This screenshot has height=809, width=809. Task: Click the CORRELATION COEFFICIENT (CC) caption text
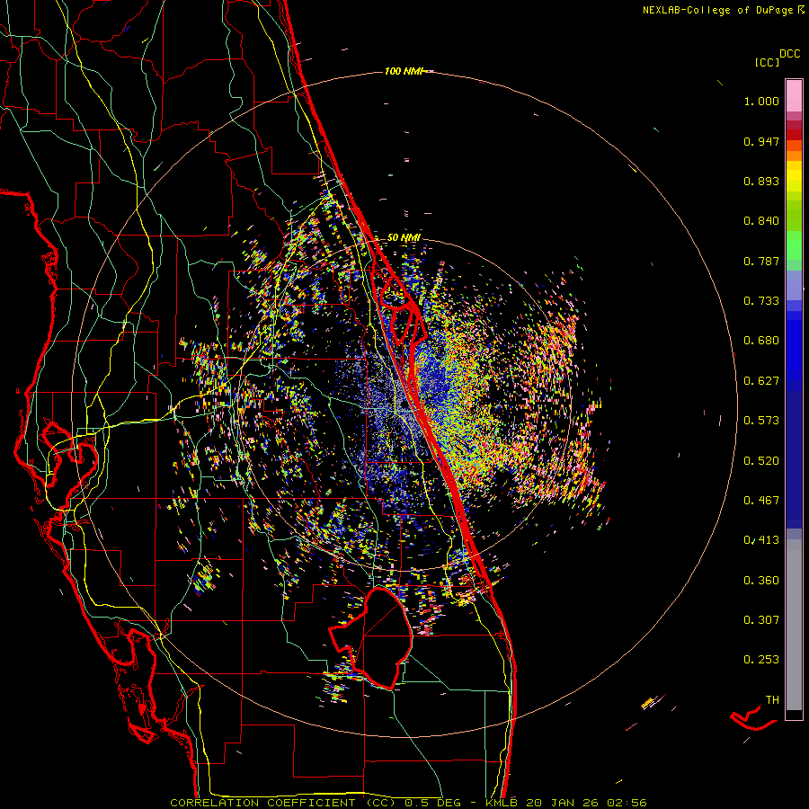(283, 803)
